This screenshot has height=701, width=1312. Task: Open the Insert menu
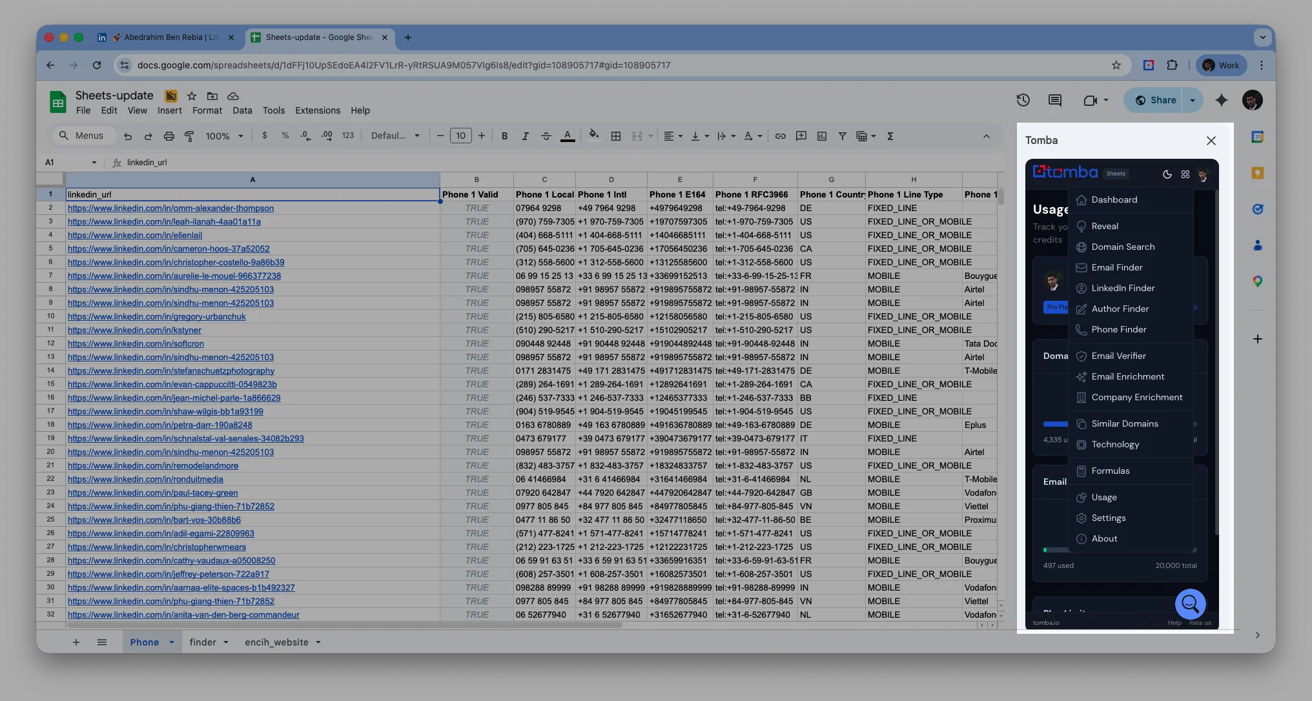pos(170,111)
